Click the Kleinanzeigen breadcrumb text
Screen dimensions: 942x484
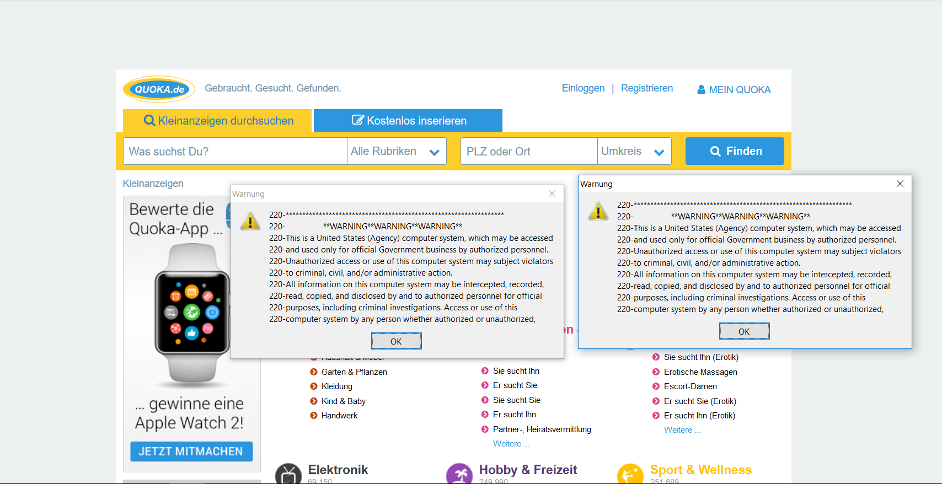point(153,184)
